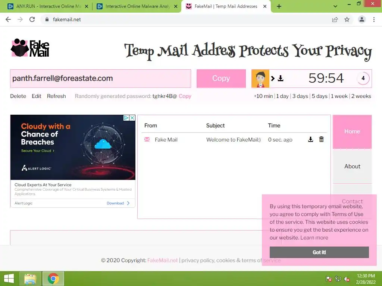
Task: Go back using the browser back arrow
Action: (8, 19)
